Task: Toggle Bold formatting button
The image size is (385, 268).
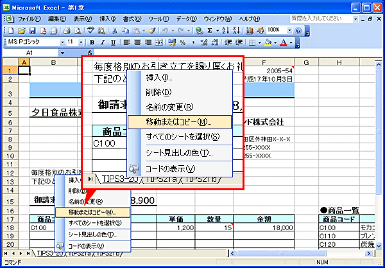Action: click(x=92, y=43)
